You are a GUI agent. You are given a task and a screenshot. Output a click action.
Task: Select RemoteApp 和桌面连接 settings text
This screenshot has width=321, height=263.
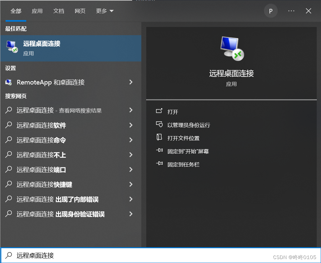pyautogui.click(x=50, y=82)
